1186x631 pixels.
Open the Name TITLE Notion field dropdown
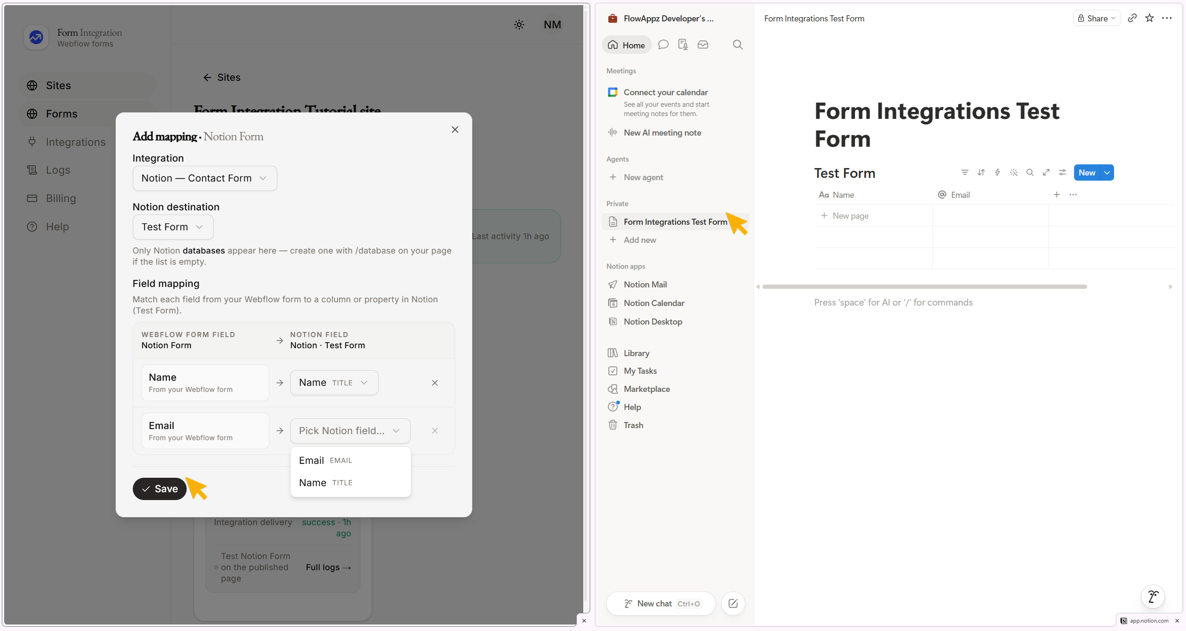coord(334,383)
